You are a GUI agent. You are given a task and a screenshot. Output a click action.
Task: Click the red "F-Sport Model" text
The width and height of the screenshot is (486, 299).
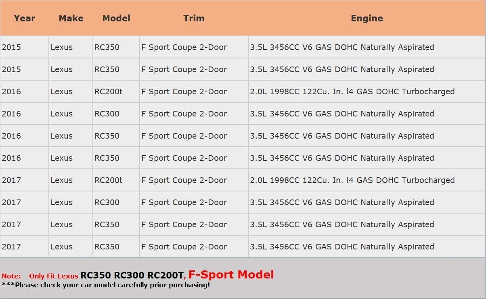tap(231, 275)
